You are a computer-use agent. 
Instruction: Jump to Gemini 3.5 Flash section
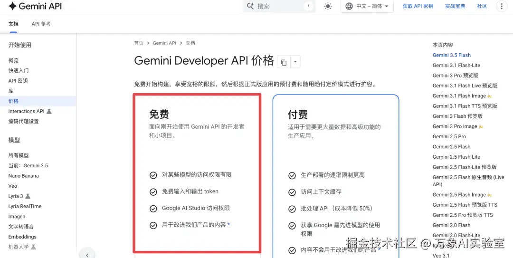pyautogui.click(x=452, y=55)
